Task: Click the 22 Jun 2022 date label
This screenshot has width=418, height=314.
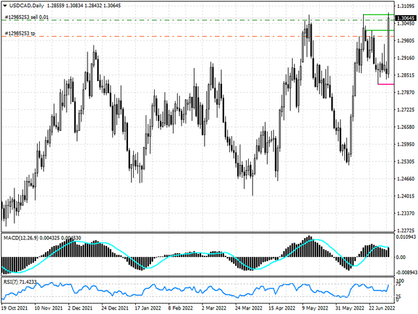Action: pyautogui.click(x=381, y=308)
